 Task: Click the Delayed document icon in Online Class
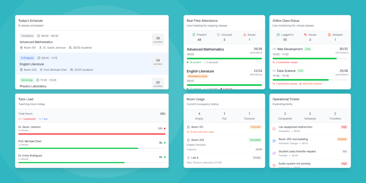(x=329, y=35)
